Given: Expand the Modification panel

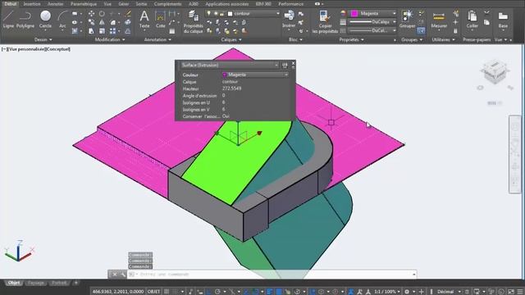Looking at the screenshot, I should 110,39.
